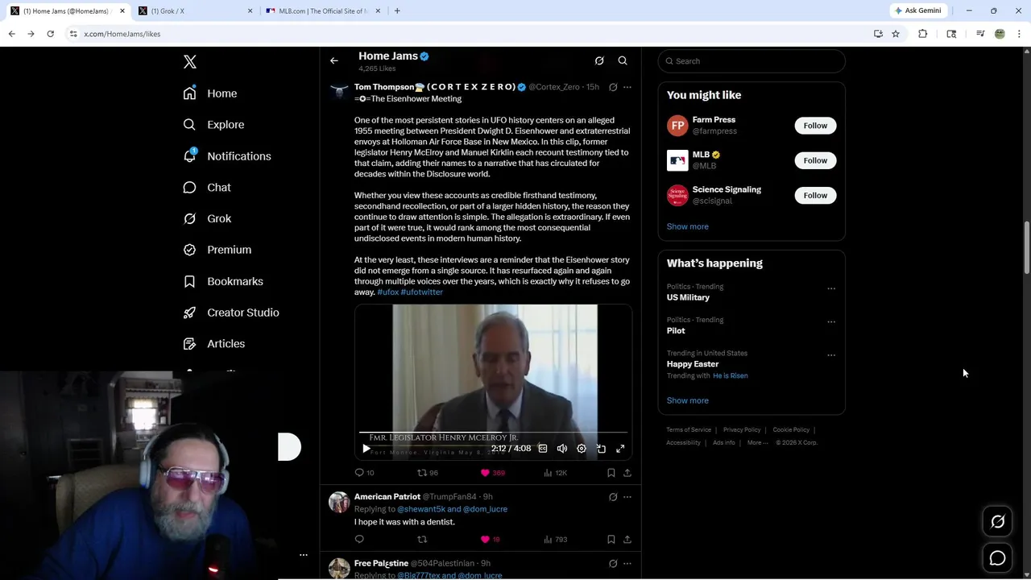Follow Farm Press
1031x580 pixels.
click(815, 126)
